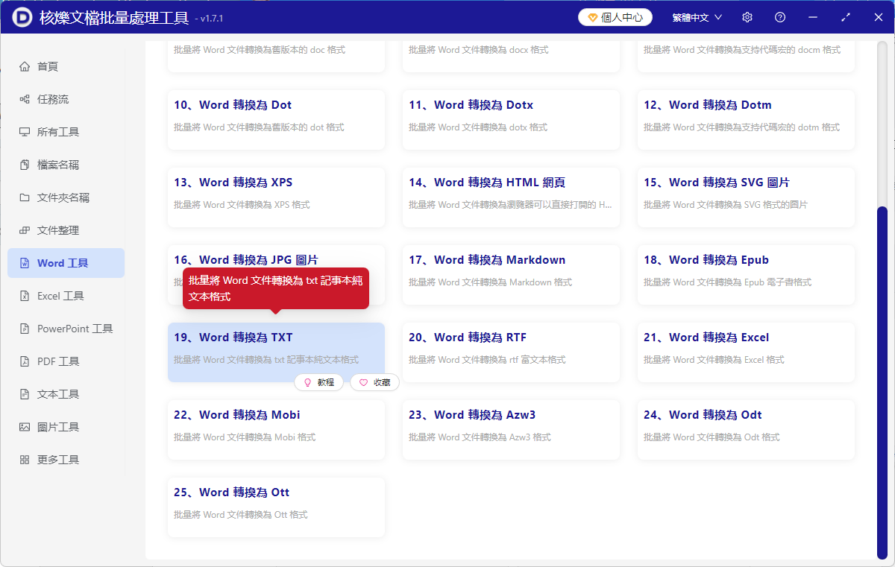Toggle 收藏 favorite for Word 轉換為 TXT
Viewport: 895px width, 567px height.
coord(374,382)
